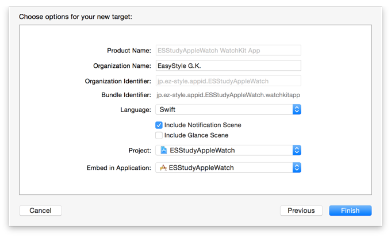This screenshot has width=391, height=237.
Task: Click the Organization Name field with EasyStyle G.K.
Action: [x=228, y=66]
